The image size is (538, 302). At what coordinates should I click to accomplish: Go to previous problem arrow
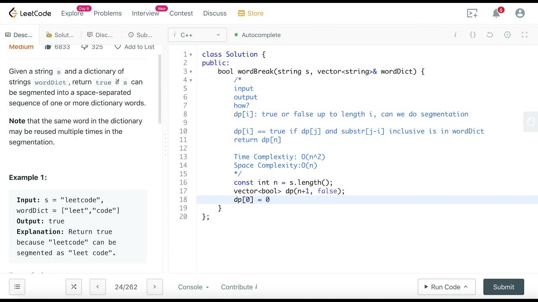[98, 287]
